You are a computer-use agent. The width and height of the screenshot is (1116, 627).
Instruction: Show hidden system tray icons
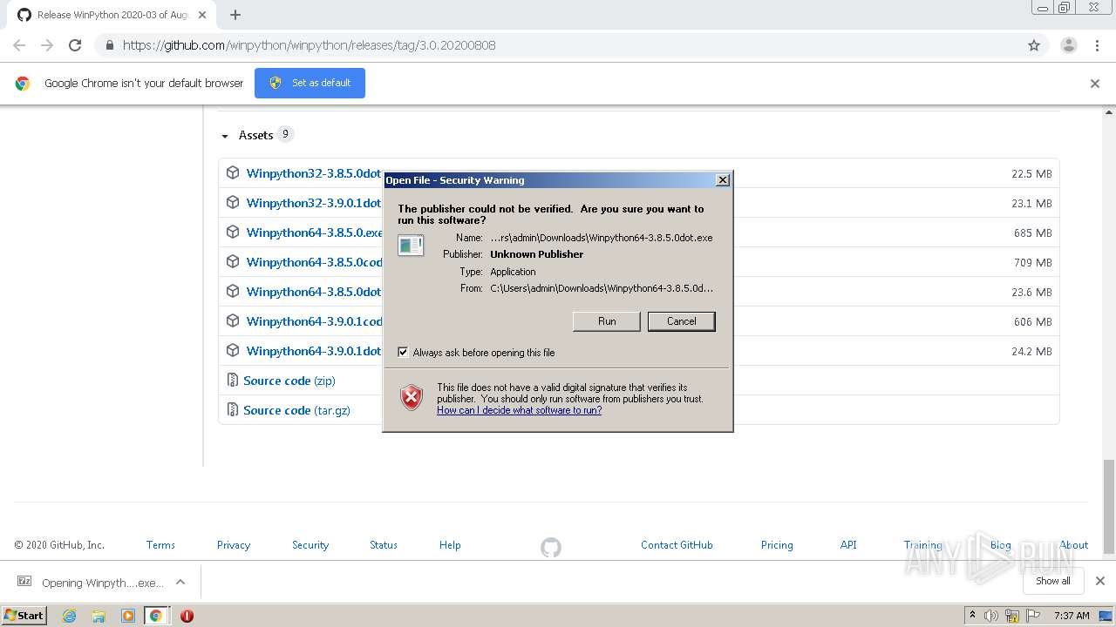pos(972,616)
